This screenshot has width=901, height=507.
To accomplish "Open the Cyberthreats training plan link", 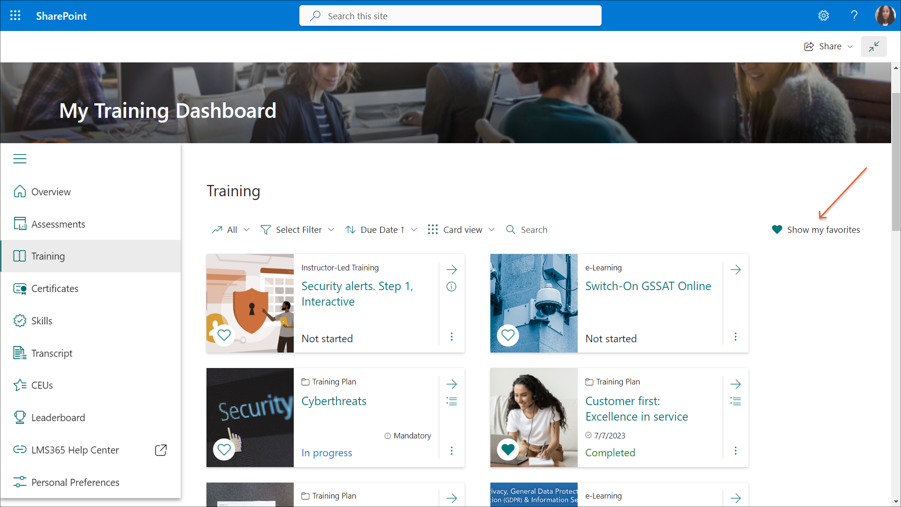I will (334, 401).
